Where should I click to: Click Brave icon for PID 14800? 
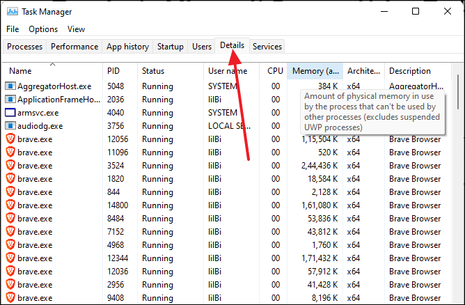point(10,205)
